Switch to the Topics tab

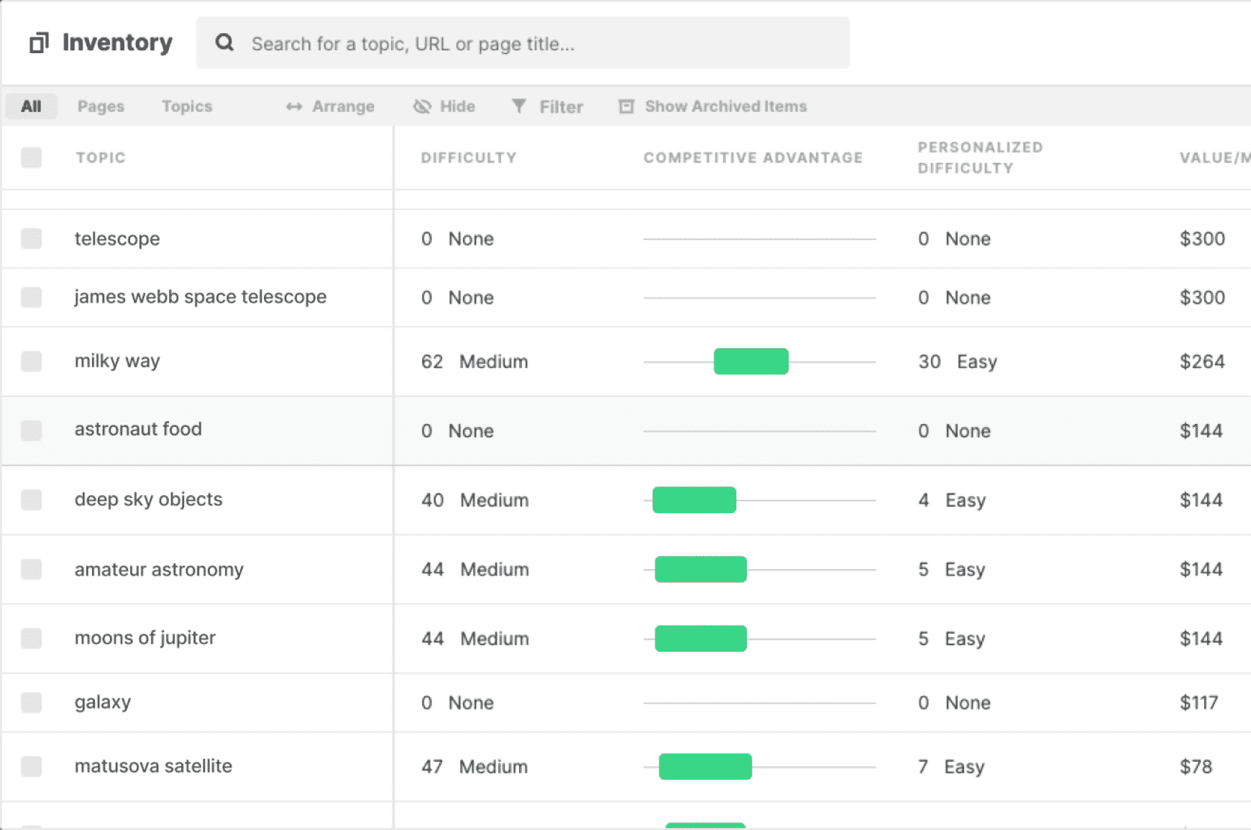point(187,107)
